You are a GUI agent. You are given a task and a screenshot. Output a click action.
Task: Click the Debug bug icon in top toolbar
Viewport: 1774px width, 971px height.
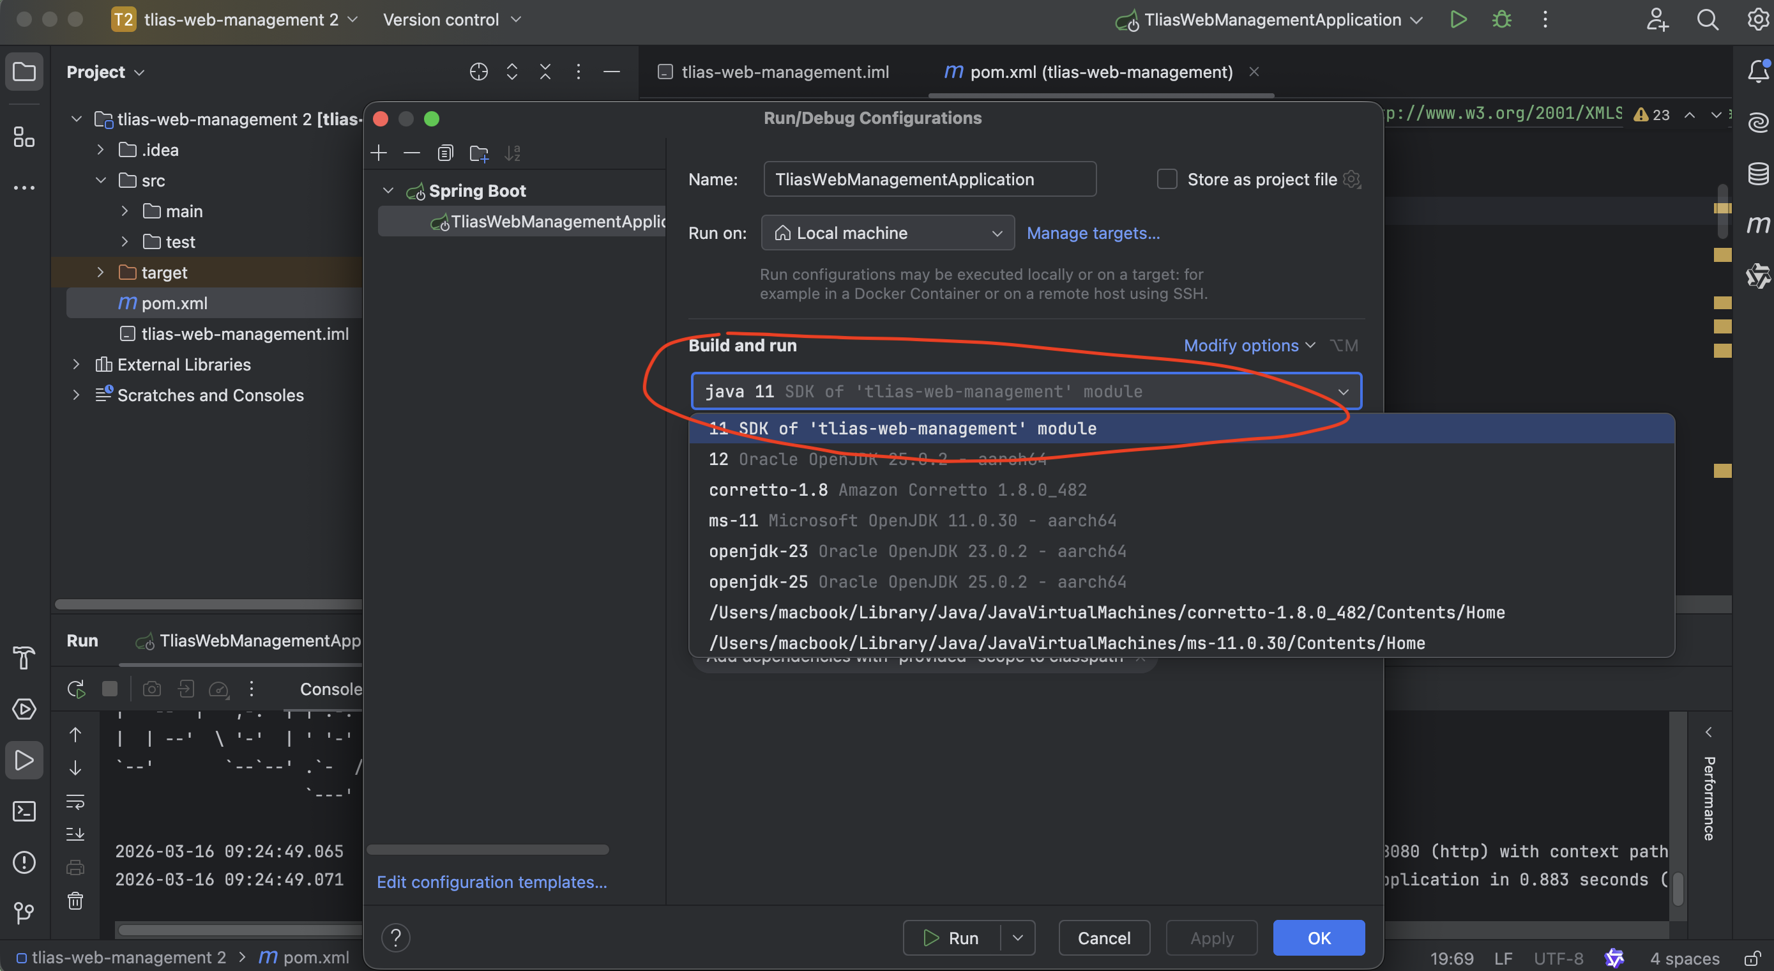pos(1502,19)
